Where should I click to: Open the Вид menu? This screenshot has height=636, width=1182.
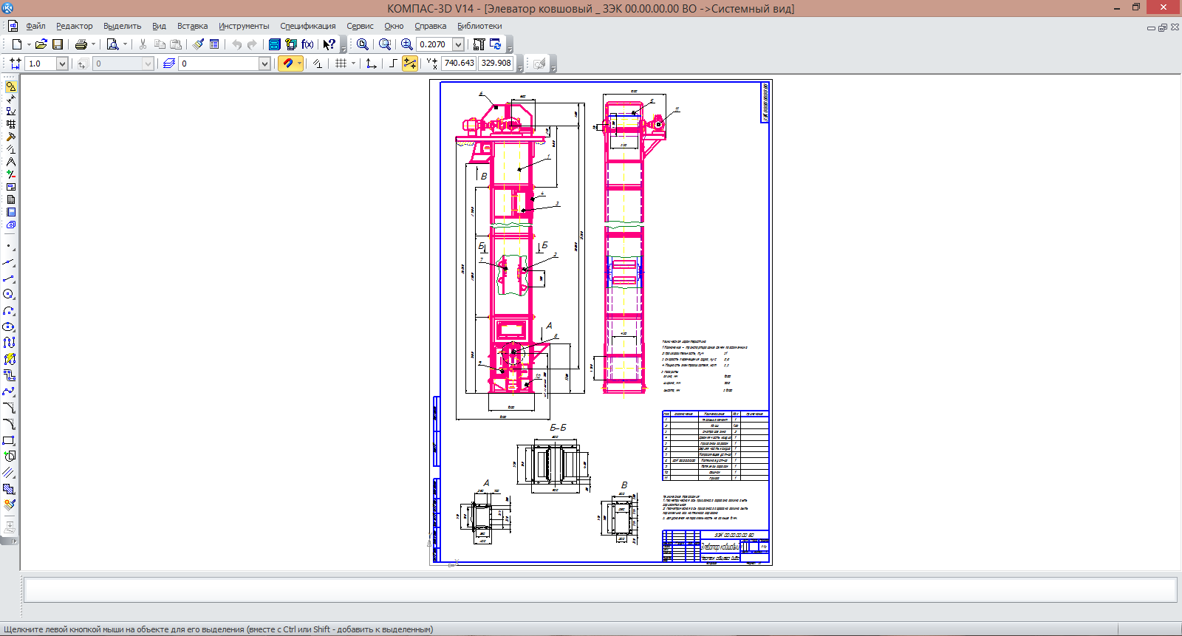click(159, 26)
